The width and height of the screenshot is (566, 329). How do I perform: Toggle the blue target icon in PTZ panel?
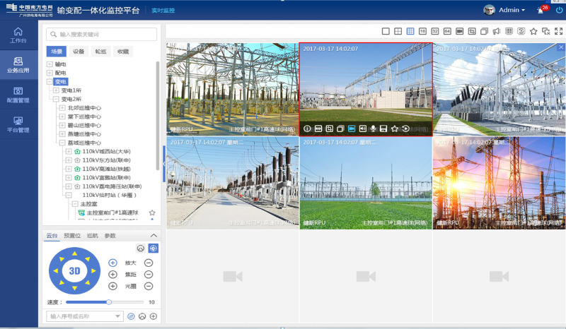tap(153, 249)
